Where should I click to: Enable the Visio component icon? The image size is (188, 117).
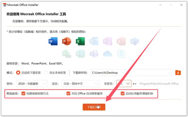135,41
